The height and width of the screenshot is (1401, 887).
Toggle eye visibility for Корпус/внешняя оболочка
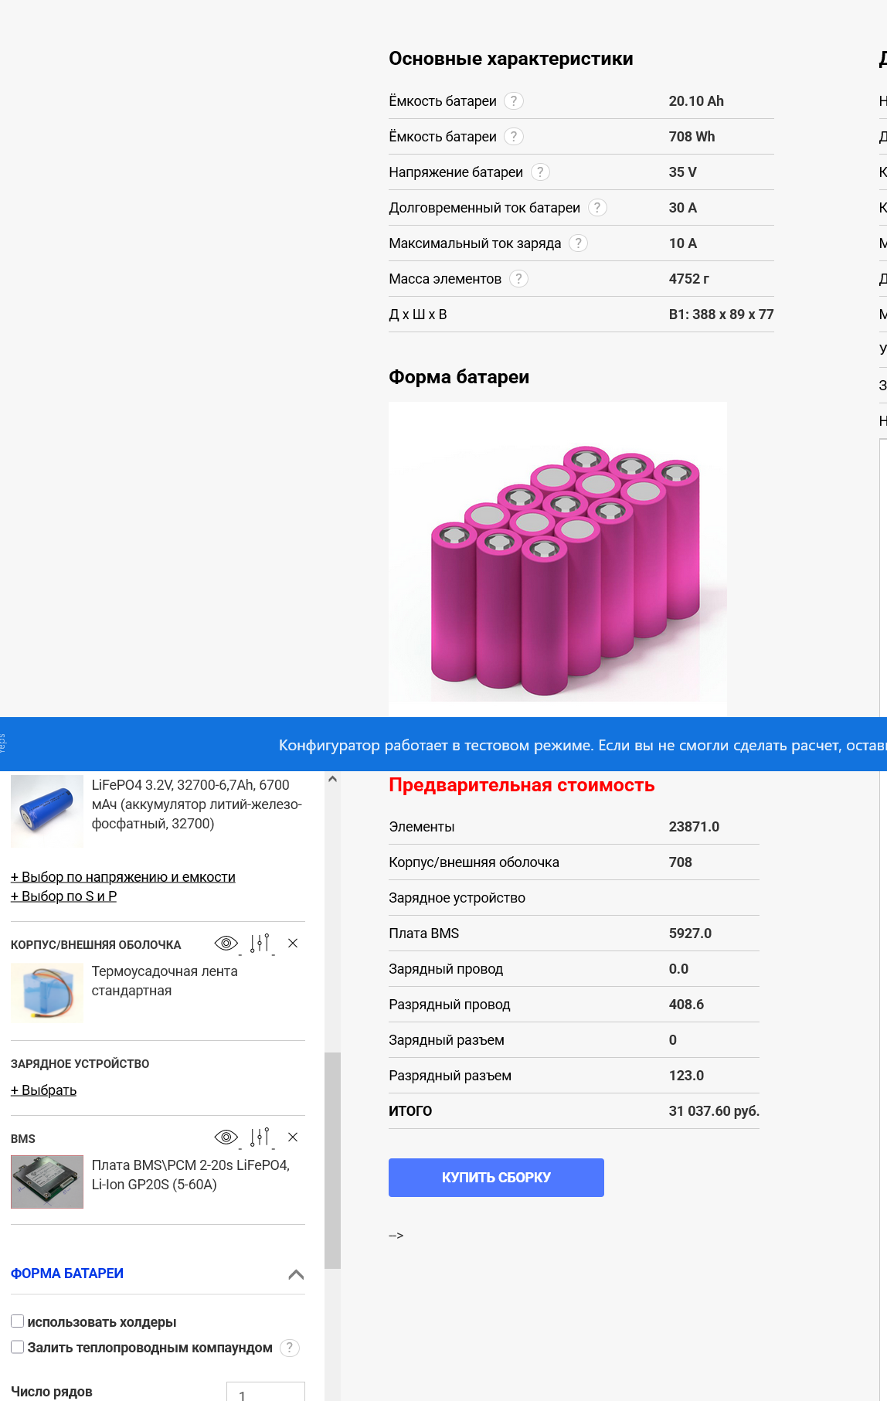226,944
